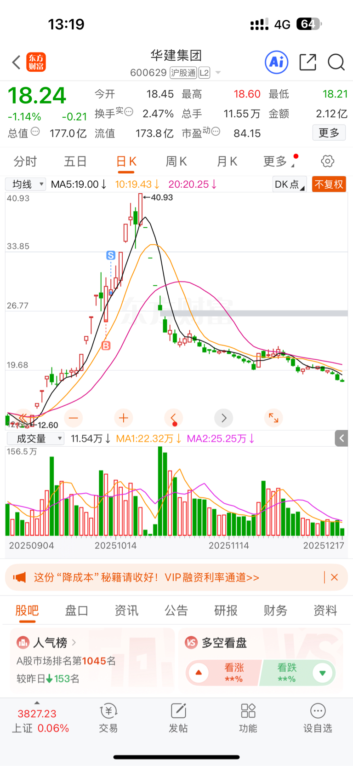Move chart right with gray arrow button

point(224,418)
